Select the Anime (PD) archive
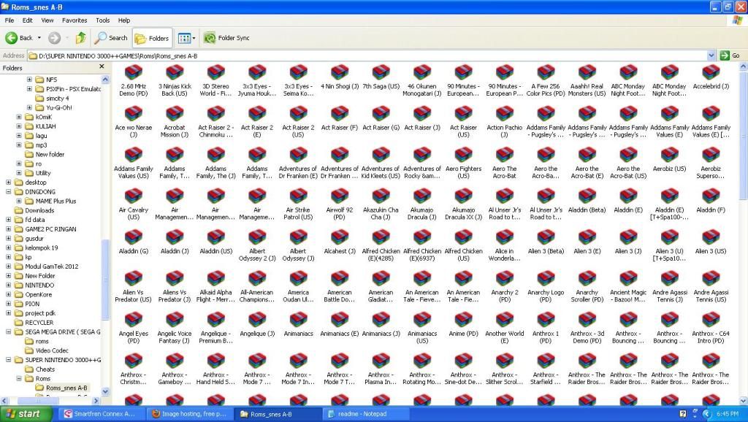This screenshot has height=422, width=748. click(463, 324)
